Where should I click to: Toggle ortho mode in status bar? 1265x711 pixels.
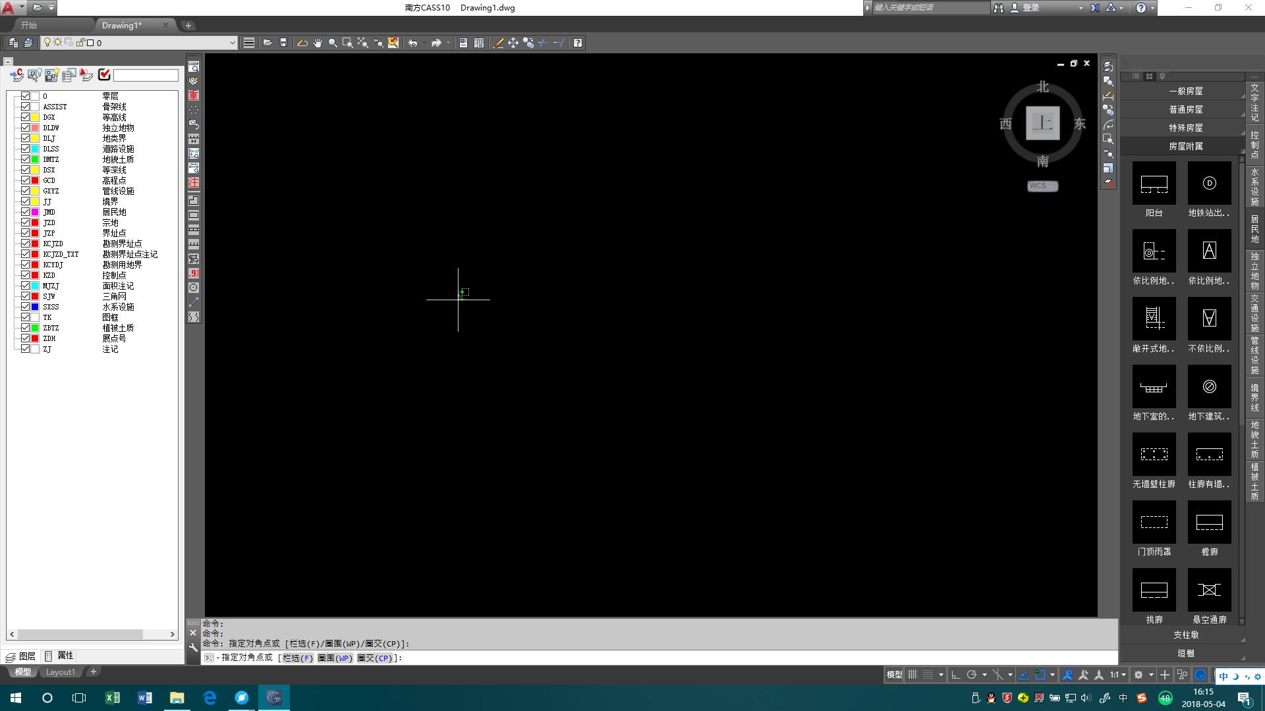pos(956,674)
